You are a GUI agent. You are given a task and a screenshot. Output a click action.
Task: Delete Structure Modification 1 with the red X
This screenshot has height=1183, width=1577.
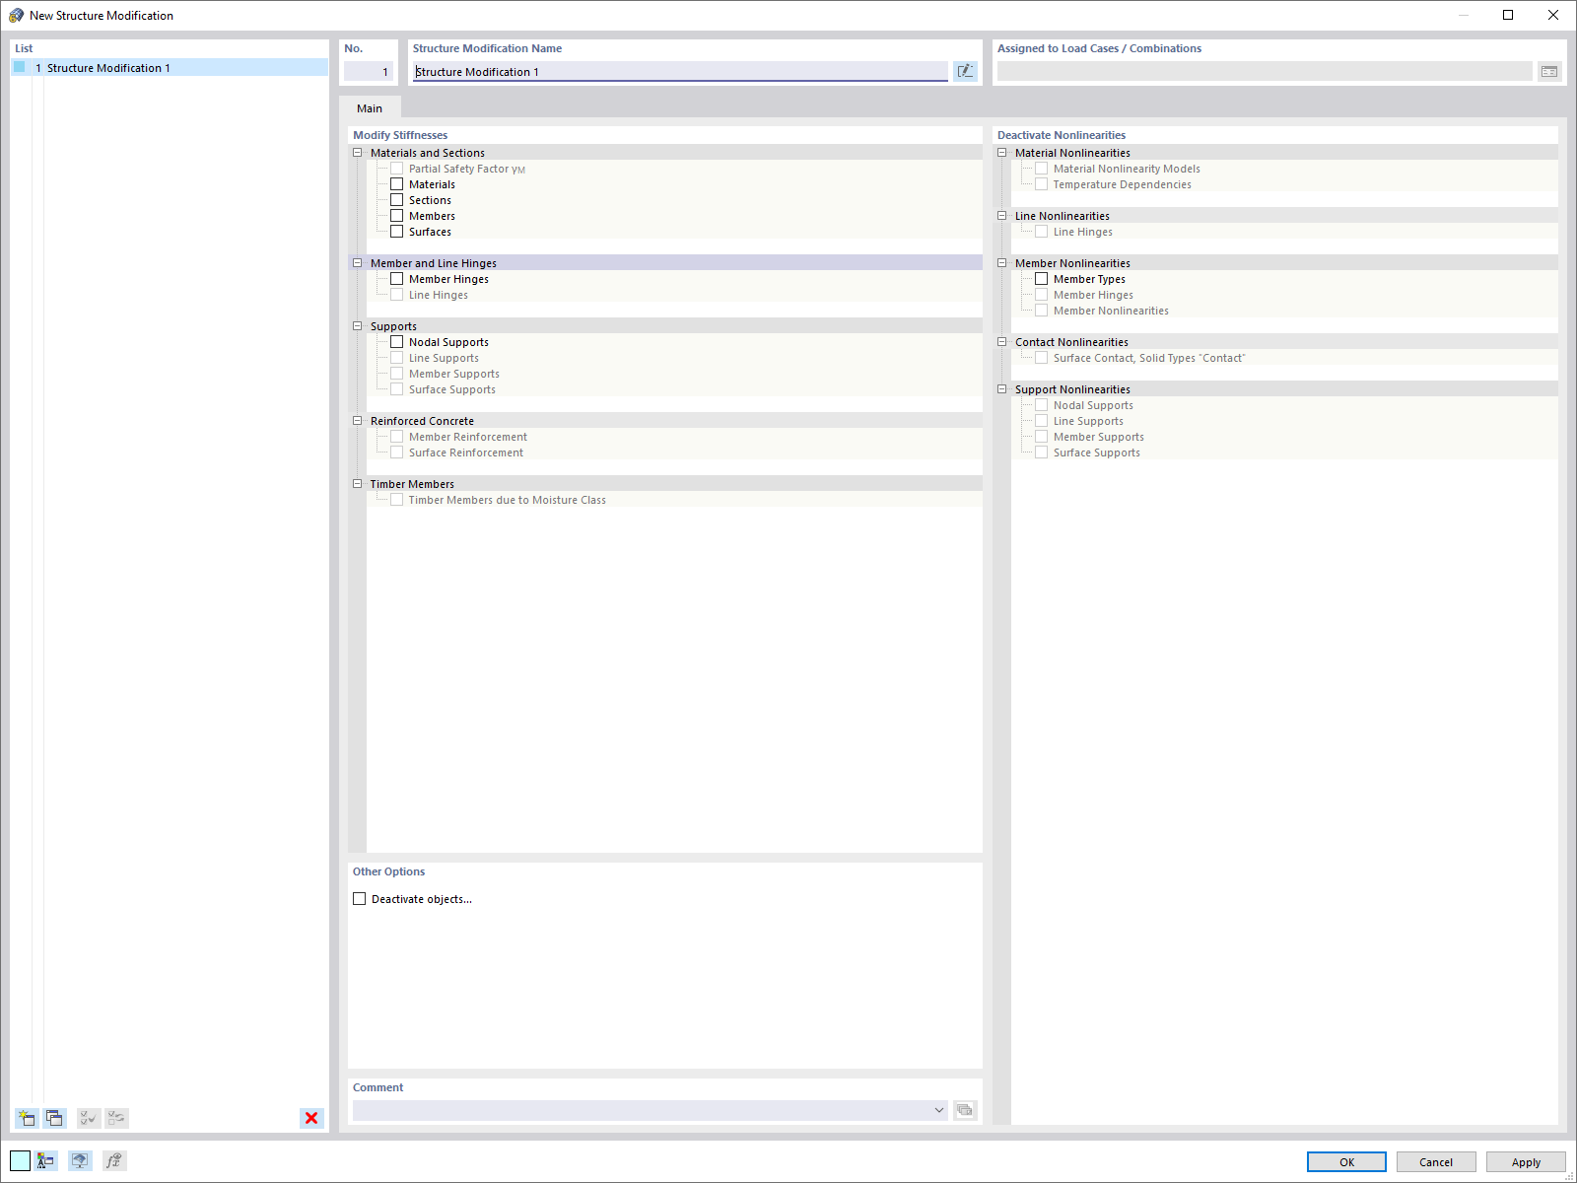click(311, 1118)
